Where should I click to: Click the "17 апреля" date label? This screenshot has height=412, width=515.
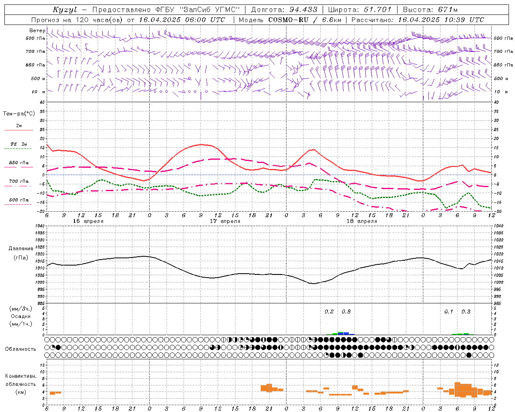click(x=225, y=221)
